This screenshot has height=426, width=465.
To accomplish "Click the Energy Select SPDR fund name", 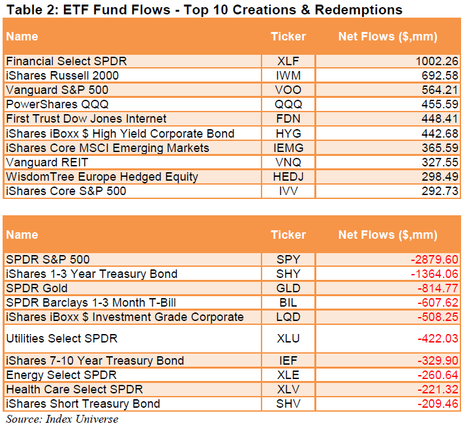I will pos(61,375).
